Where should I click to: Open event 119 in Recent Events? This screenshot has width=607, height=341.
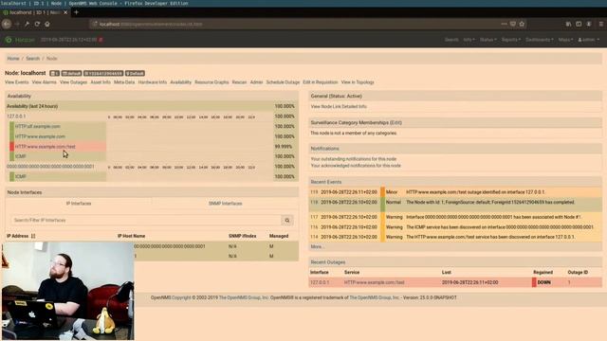(314, 192)
